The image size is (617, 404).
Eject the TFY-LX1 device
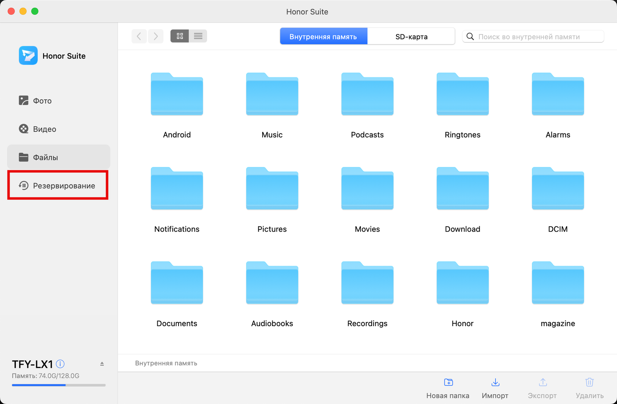point(102,364)
